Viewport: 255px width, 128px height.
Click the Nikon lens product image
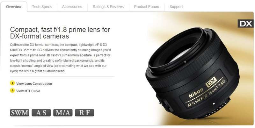click(x=193, y=73)
